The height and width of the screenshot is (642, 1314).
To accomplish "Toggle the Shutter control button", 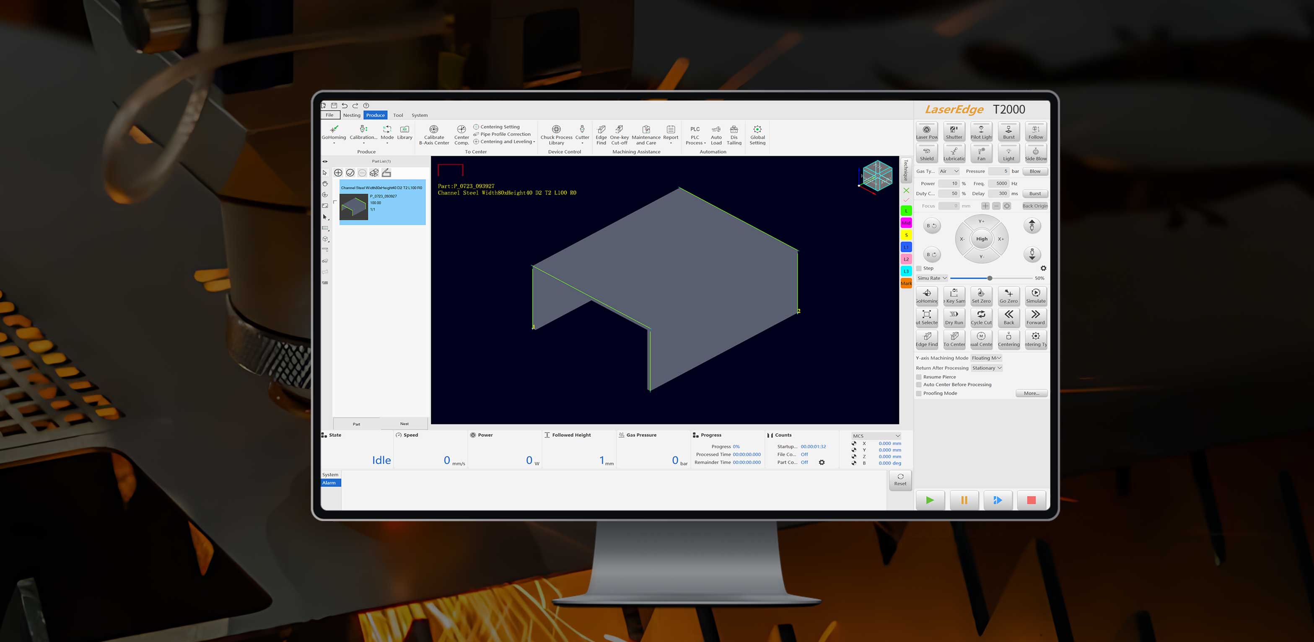I will coord(954,131).
